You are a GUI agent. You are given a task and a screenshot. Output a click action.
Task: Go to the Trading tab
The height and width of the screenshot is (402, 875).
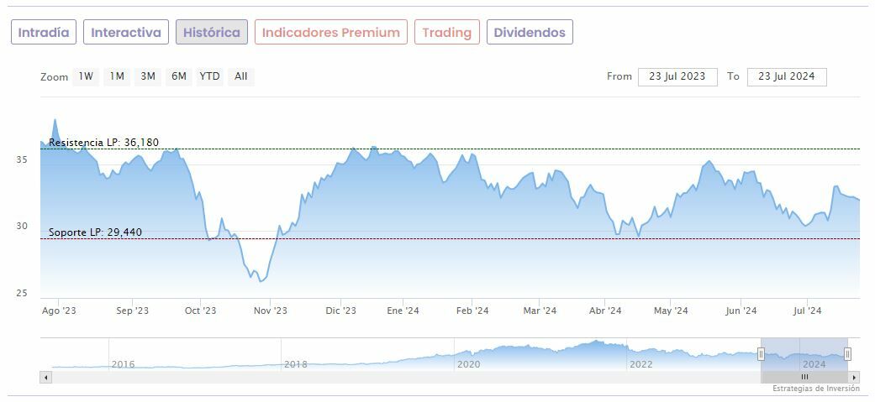[x=447, y=33]
